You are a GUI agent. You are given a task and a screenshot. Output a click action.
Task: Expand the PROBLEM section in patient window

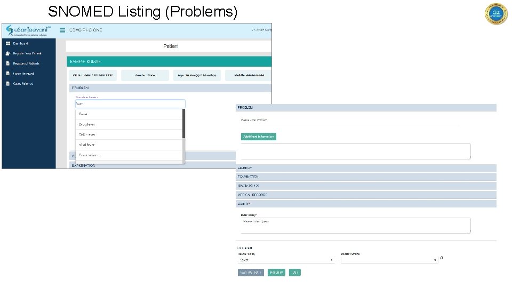[x=170, y=88]
